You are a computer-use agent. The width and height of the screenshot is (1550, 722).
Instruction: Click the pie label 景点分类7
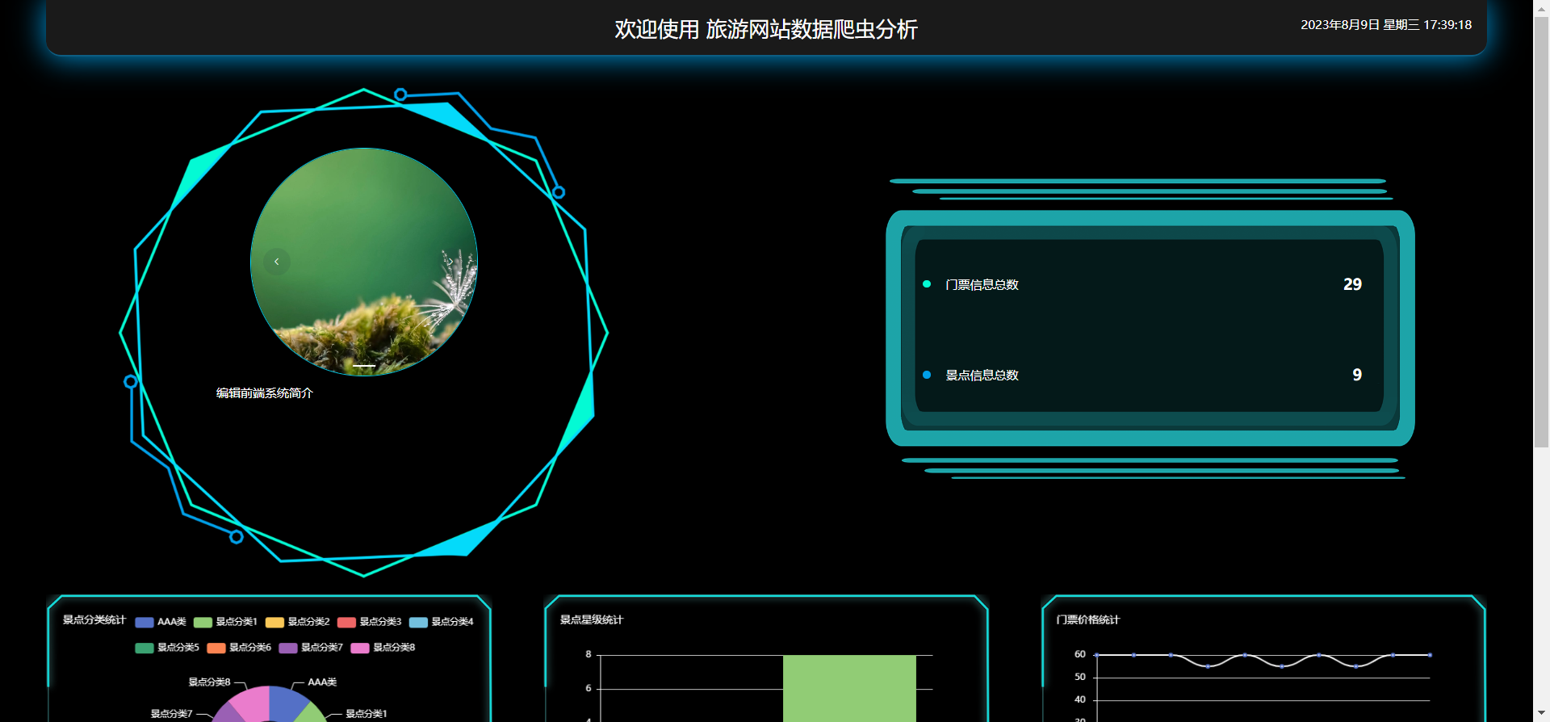pos(172,714)
